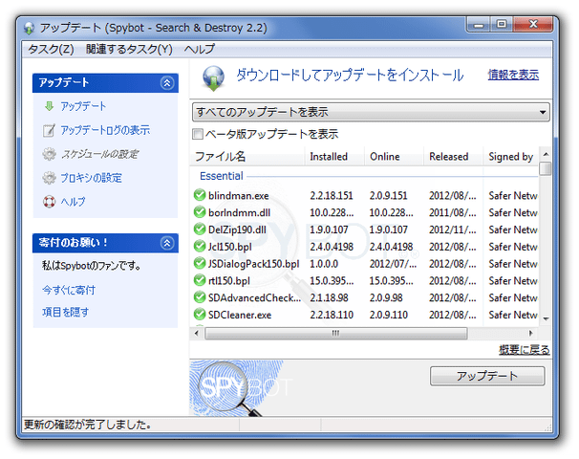Viewport: 579px width, 459px height.
Task: Select the borlndmm.dll file name
Action: click(239, 212)
